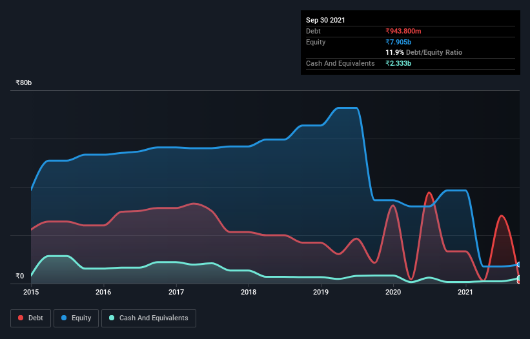Toggle Cash And Equivalents legend button
This screenshot has width=530, height=339.
[148, 318]
